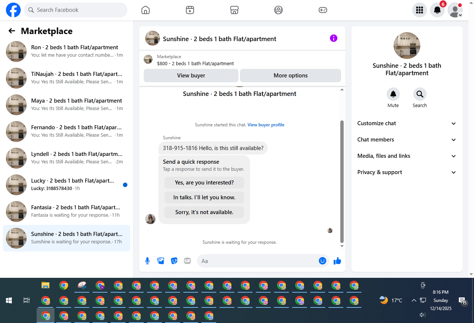This screenshot has width=474, height=323.
Task: Expand Customize chat section
Action: 407,123
